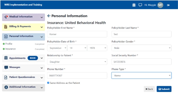This screenshot has width=178, height=96.
Task: Select the Profile item in sidebar
Action: [x=9, y=44]
